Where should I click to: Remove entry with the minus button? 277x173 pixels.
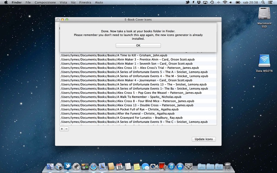pyautogui.click(x=66, y=129)
